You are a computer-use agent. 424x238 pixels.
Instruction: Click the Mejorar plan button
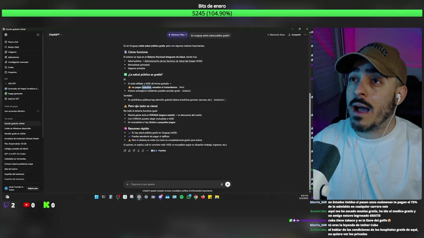click(x=33, y=188)
